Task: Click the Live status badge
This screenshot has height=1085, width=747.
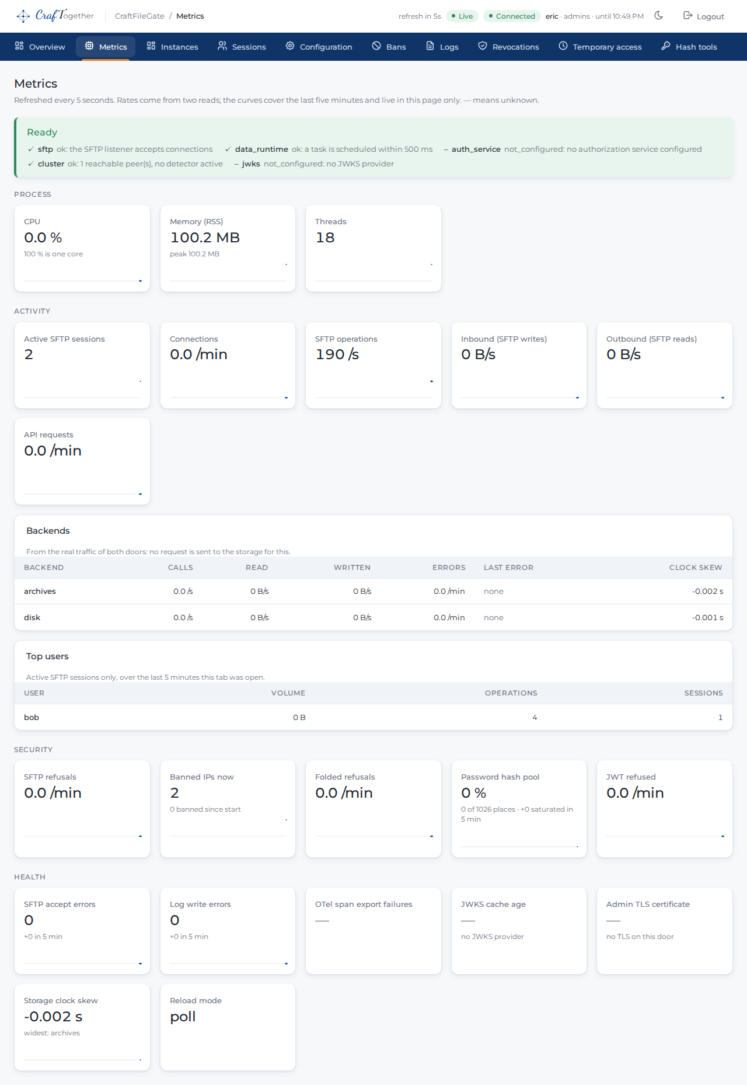Action: 462,16
